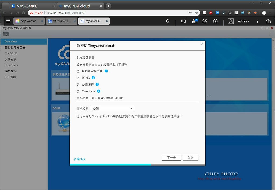Select Overview in the sidebar

coord(24,42)
